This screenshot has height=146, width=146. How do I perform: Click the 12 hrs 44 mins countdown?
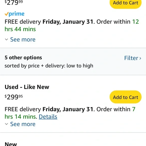[x=72, y=25]
